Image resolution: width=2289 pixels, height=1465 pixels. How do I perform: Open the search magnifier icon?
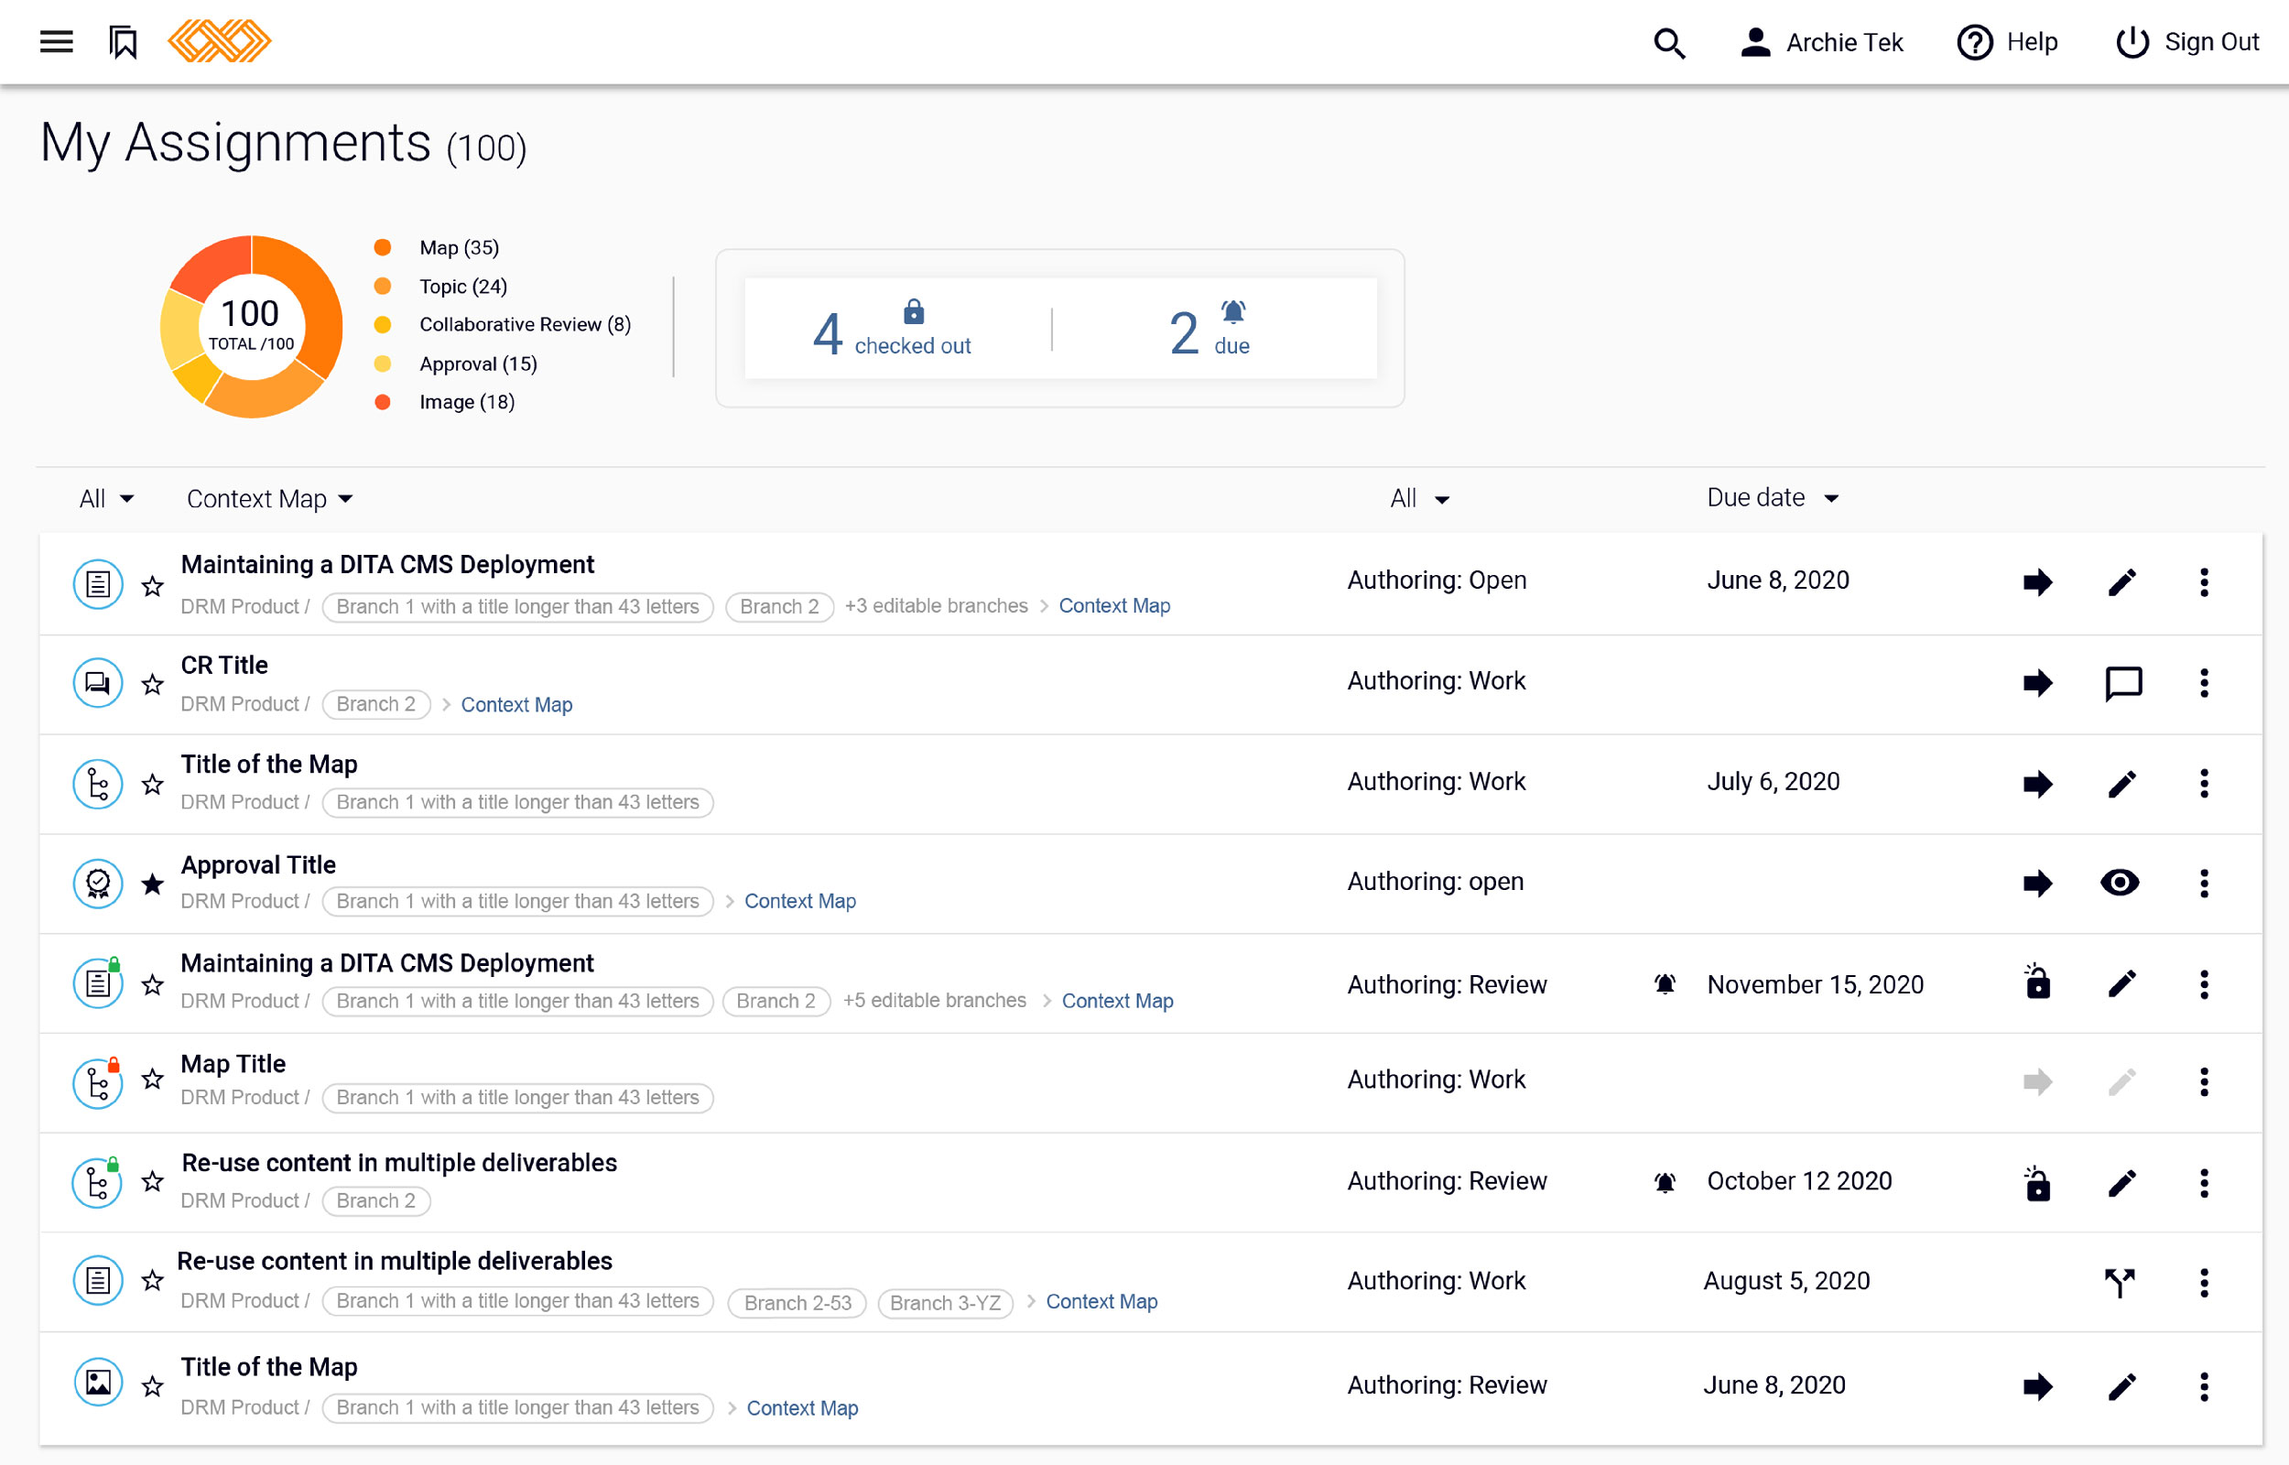(1669, 43)
